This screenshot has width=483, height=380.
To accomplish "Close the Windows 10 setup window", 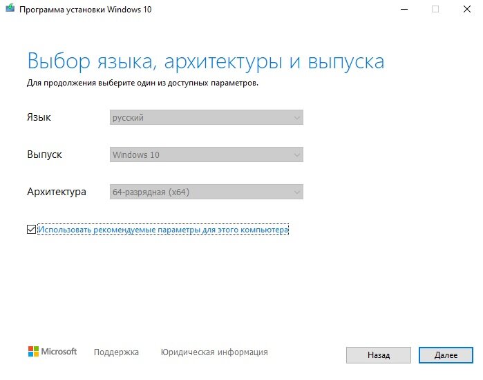I will click(467, 9).
